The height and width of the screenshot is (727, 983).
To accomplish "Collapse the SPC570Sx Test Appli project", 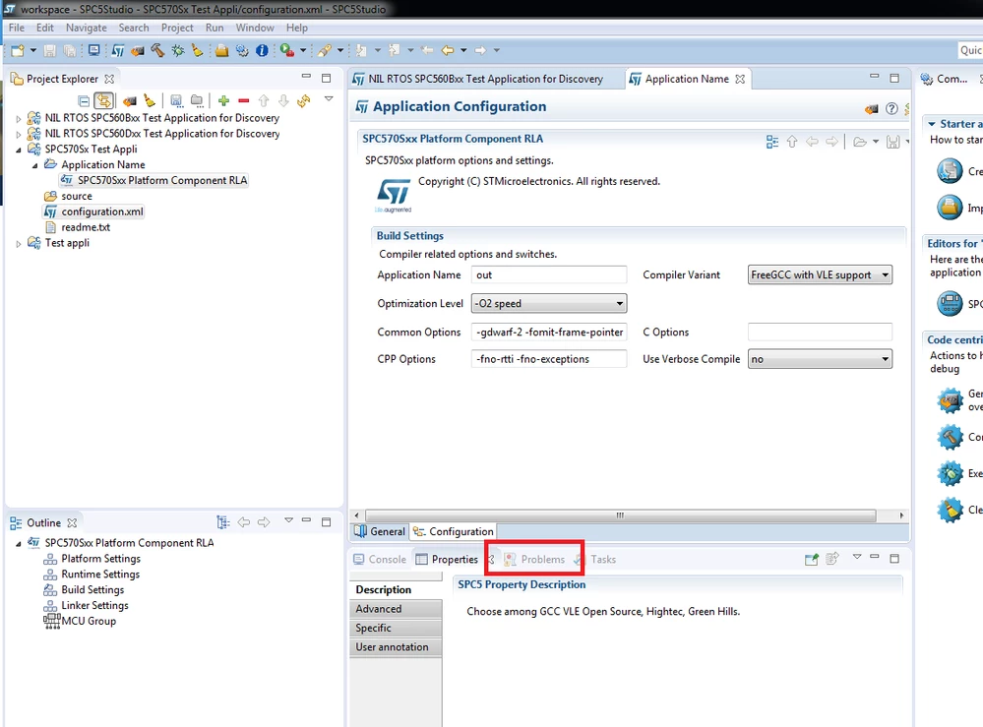I will pyautogui.click(x=18, y=150).
